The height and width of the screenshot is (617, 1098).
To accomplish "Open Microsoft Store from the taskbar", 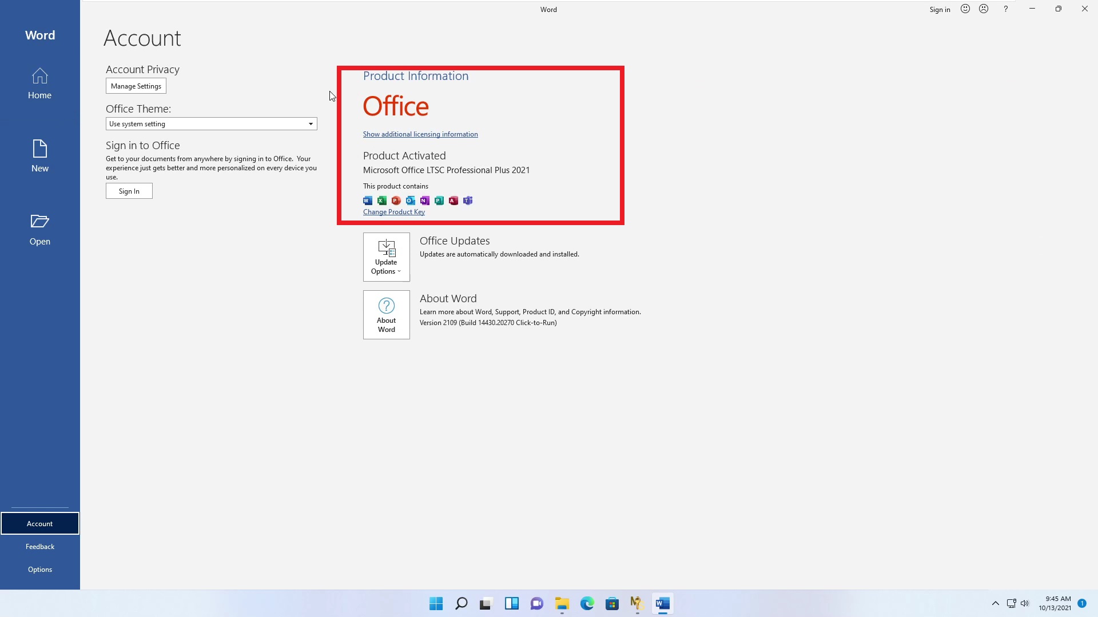I will tap(612, 604).
